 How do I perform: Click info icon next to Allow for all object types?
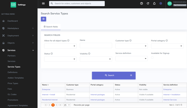pyautogui.click(x=68, y=41)
